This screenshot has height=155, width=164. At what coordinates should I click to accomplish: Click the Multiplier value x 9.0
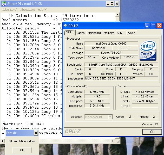pos(97,96)
